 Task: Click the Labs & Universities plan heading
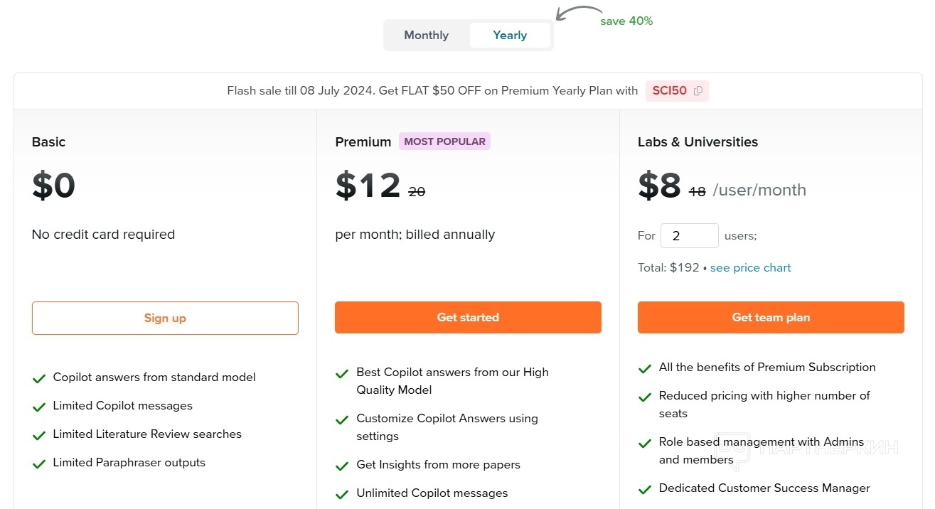(698, 142)
